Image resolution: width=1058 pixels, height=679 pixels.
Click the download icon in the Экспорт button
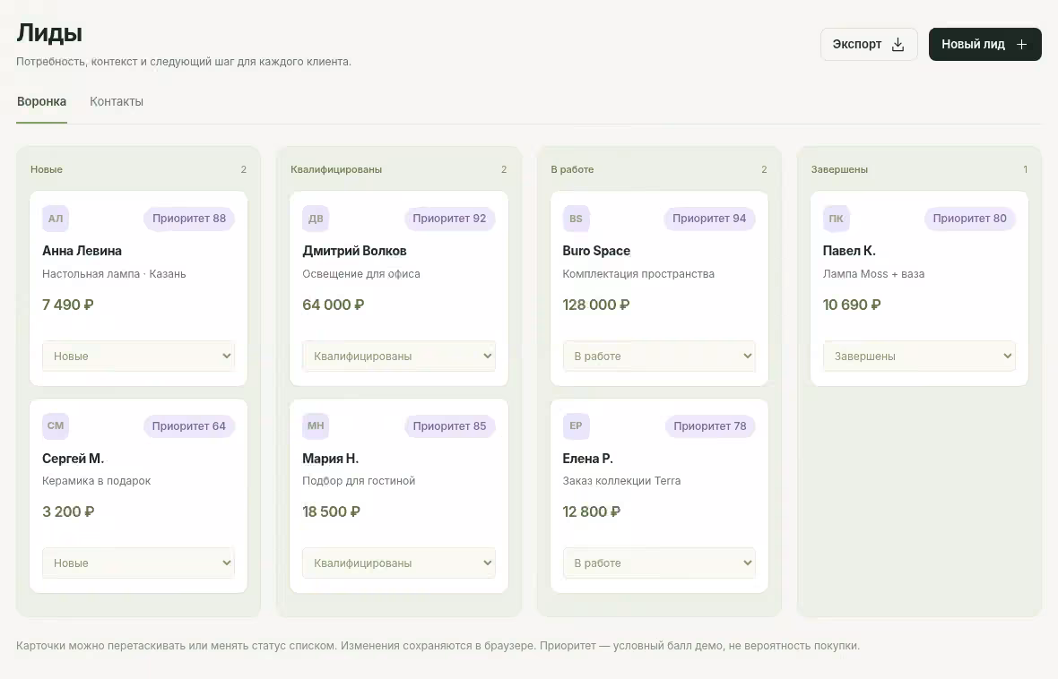(x=898, y=45)
